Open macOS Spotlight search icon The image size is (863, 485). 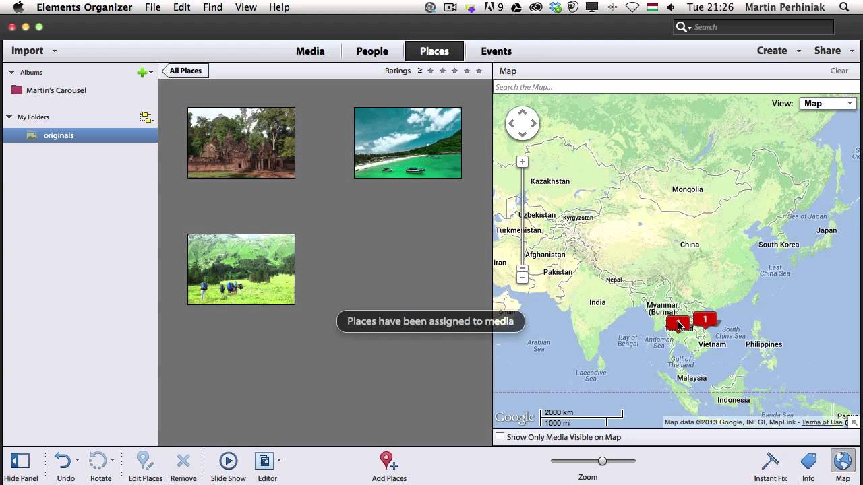coord(844,7)
